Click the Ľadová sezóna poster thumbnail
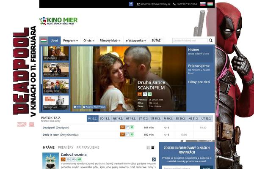Screen dimensions: 254x169 click(x=50, y=161)
